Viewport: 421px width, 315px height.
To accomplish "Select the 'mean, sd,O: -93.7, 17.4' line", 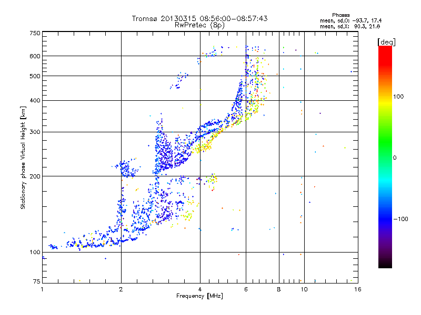I will (351, 20).
